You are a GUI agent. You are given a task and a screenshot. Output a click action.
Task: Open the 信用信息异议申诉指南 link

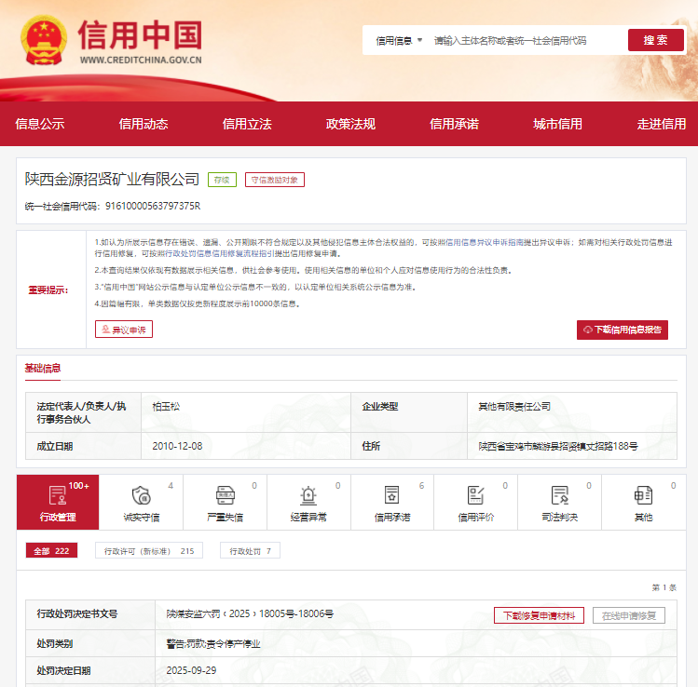point(485,242)
